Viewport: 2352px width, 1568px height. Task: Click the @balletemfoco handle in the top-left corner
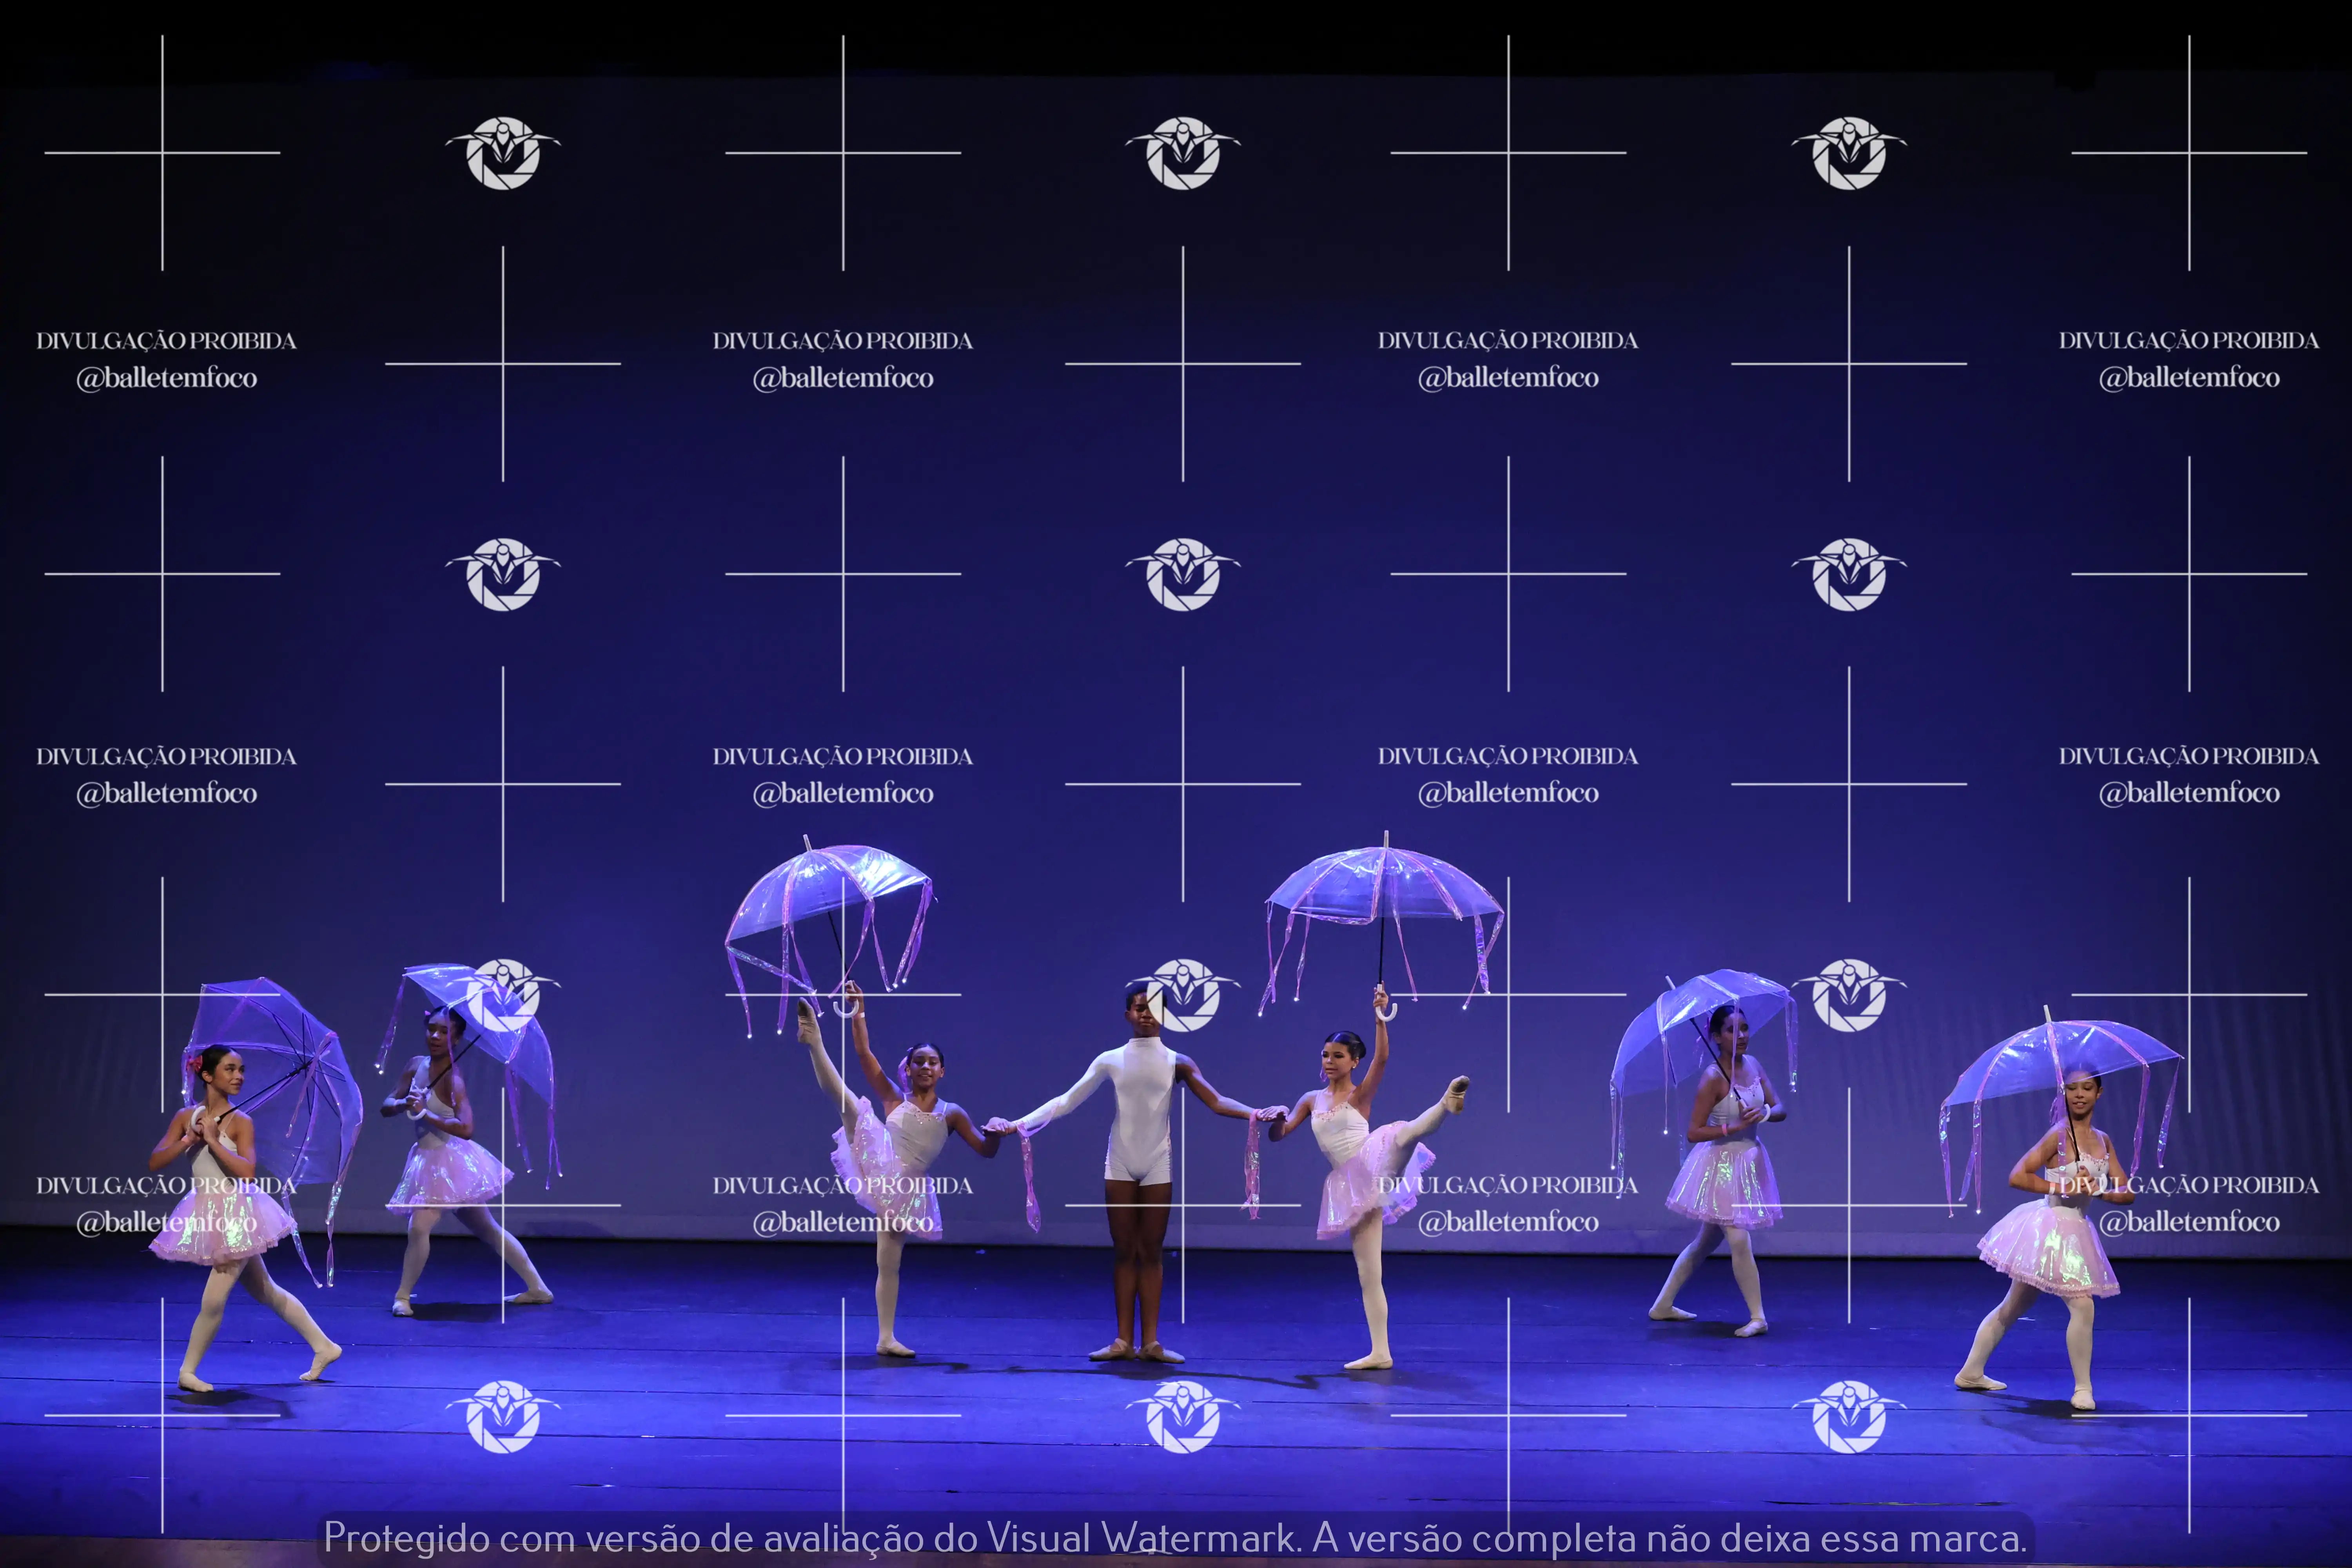coord(166,378)
